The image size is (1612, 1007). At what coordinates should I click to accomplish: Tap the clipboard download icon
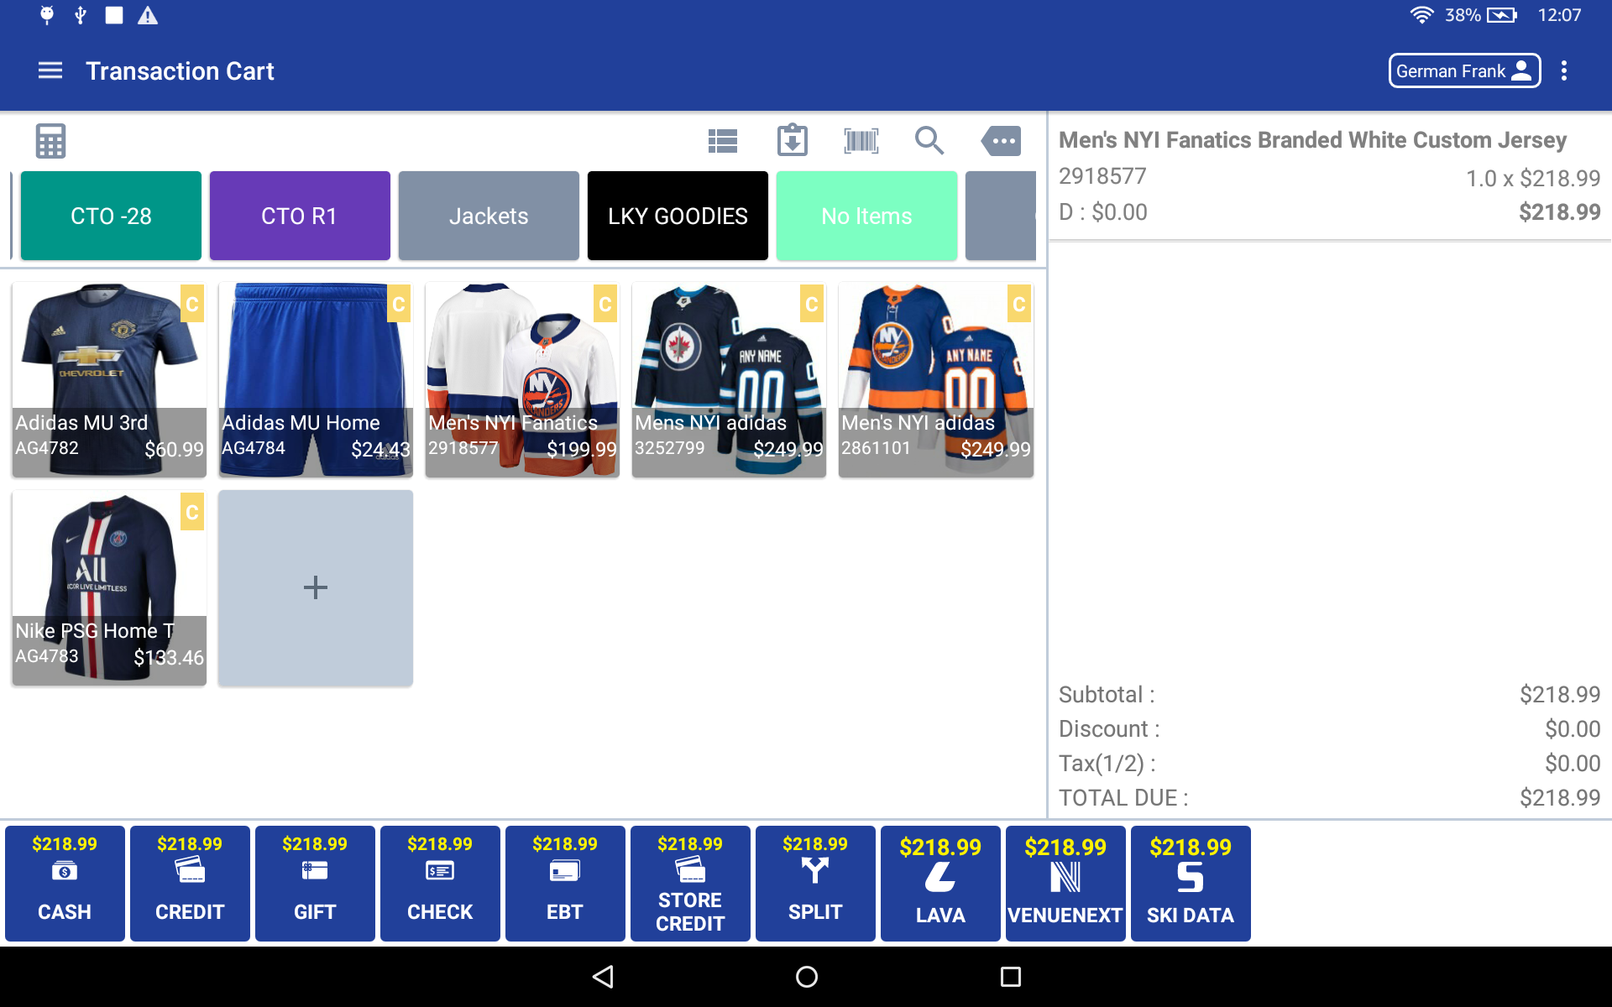pyautogui.click(x=793, y=140)
